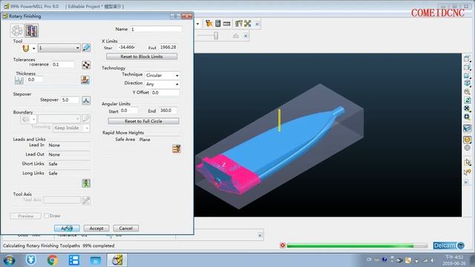Click the Preview button

coord(26,216)
